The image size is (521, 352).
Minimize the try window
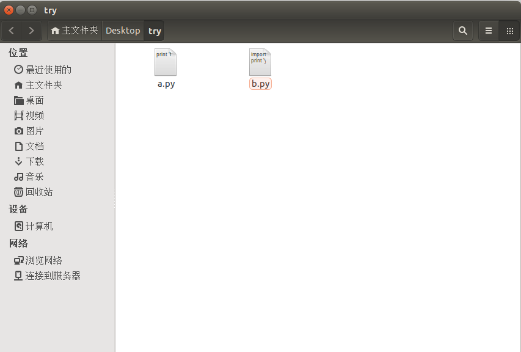click(x=21, y=10)
